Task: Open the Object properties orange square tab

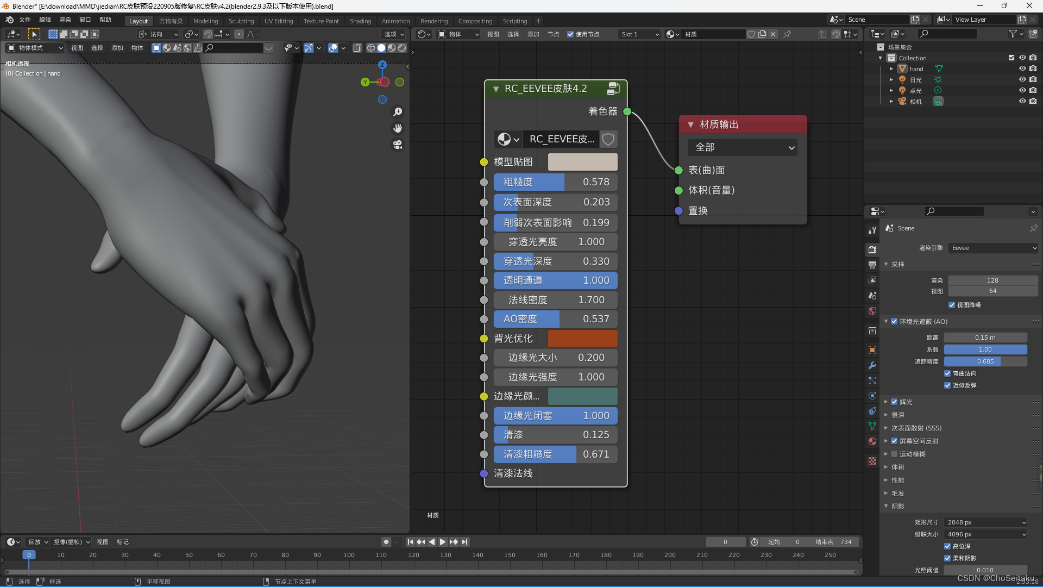Action: [872, 350]
